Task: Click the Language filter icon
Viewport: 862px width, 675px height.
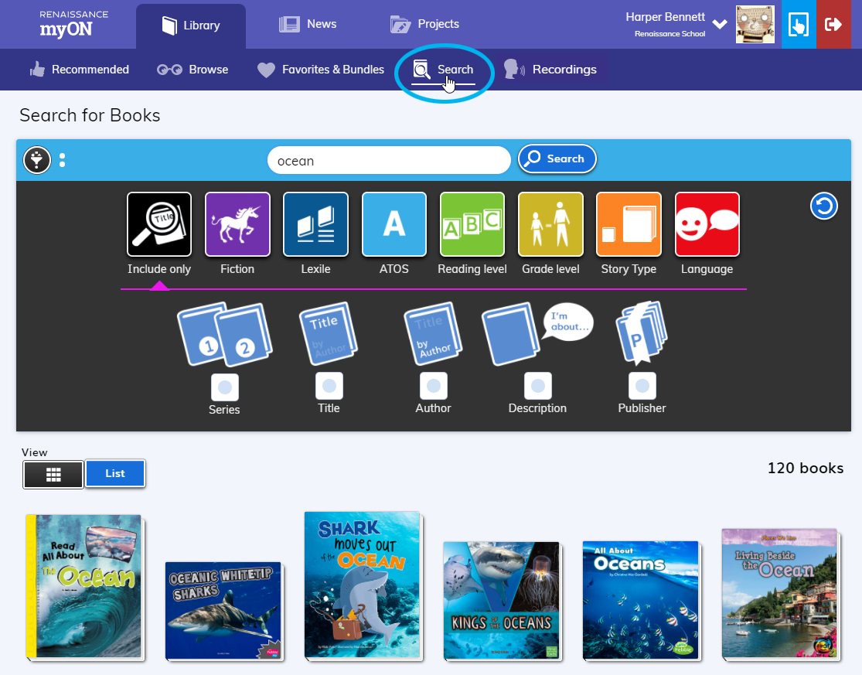Action: click(707, 224)
